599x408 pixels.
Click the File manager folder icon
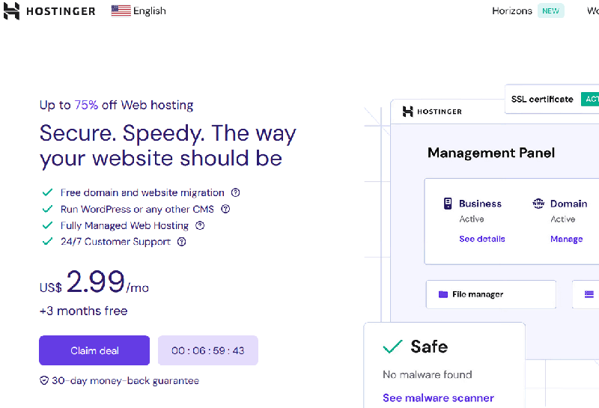click(443, 294)
